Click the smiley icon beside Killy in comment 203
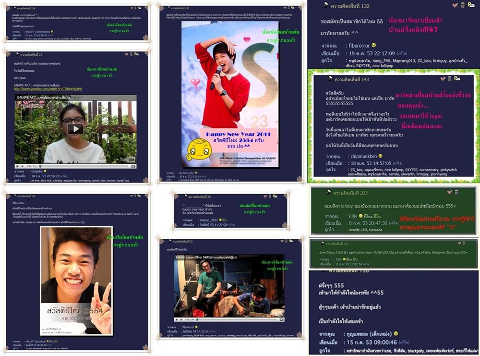The height and width of the screenshot is (356, 480). pyautogui.click(x=360, y=216)
